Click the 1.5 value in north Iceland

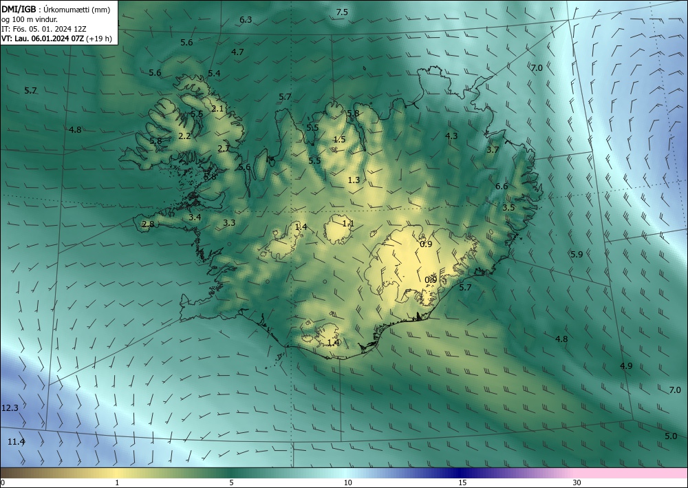(340, 140)
